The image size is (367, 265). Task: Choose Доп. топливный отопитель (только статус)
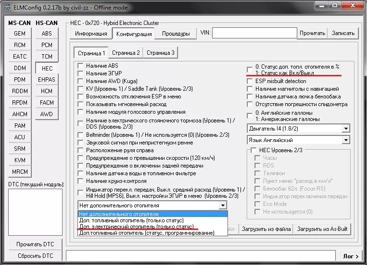pyautogui.click(x=152, y=220)
